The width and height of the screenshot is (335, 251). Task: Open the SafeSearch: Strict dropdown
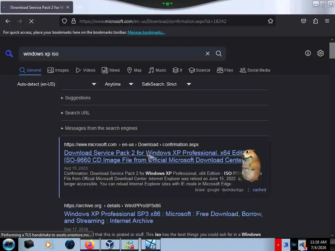pyautogui.click(x=166, y=84)
